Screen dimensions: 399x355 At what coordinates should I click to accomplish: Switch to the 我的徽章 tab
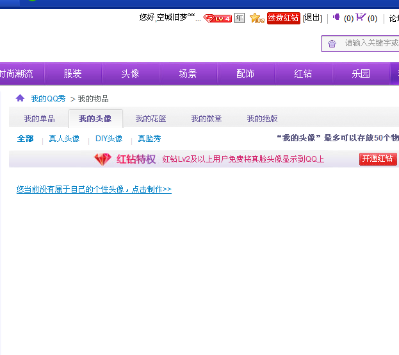206,119
